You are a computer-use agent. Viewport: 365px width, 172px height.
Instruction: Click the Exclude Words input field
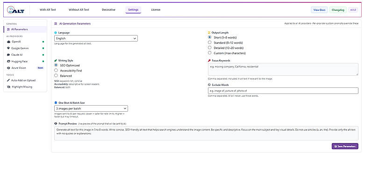pyautogui.click(x=283, y=91)
